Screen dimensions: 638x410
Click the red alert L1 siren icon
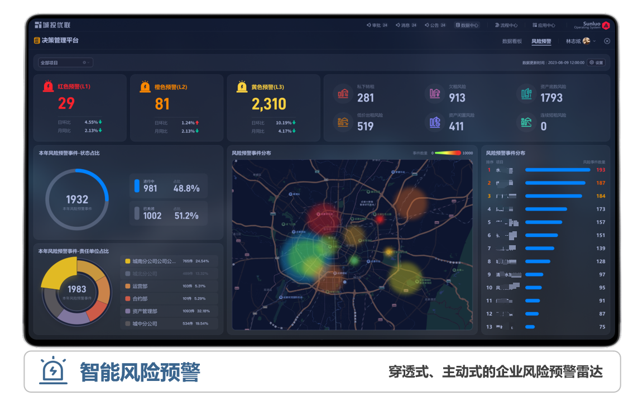click(x=49, y=87)
